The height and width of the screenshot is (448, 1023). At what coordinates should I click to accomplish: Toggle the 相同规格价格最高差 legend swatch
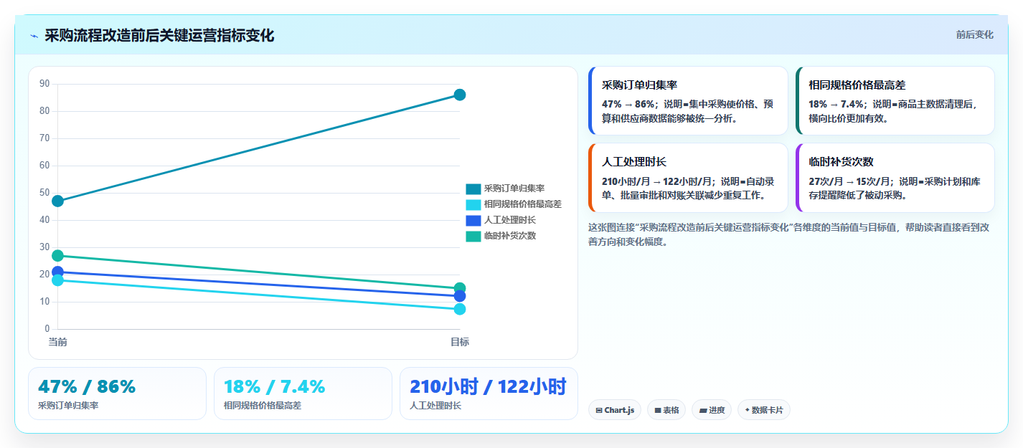tap(473, 204)
